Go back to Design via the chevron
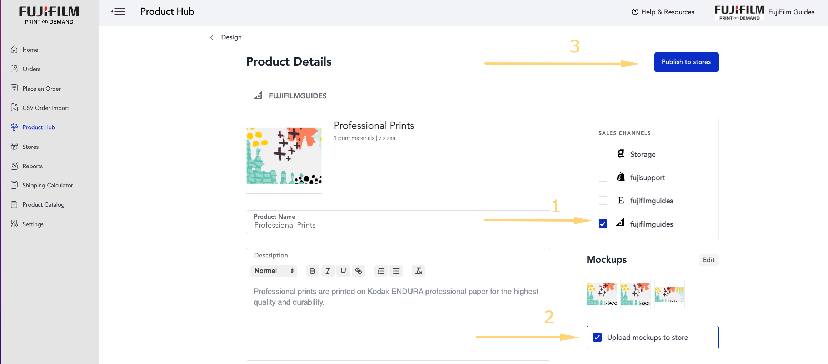The width and height of the screenshot is (828, 364). click(x=212, y=37)
